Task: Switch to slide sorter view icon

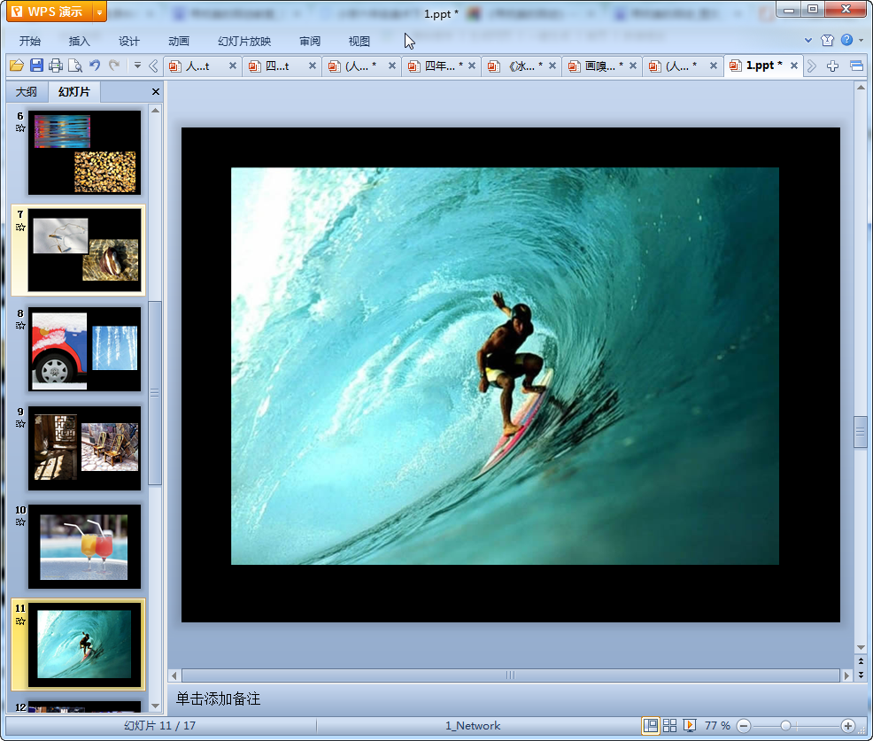Action: click(669, 725)
